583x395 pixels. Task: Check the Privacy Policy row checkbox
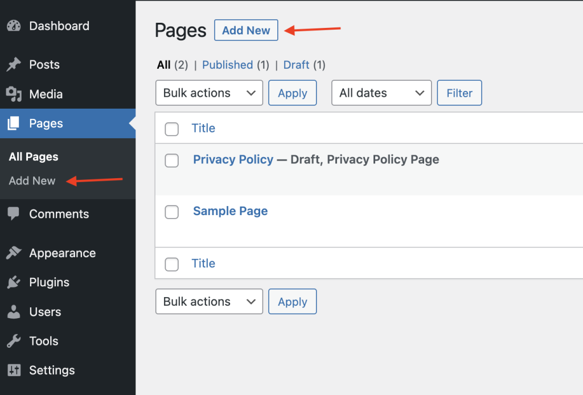(171, 161)
